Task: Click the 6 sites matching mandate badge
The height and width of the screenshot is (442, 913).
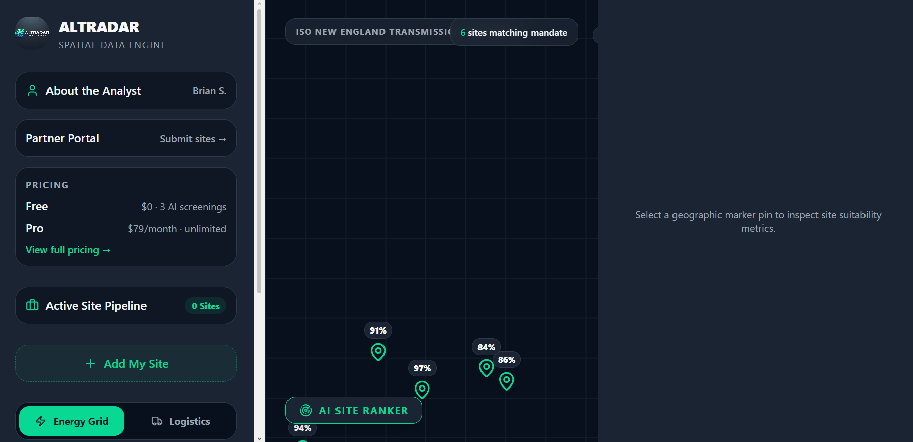Action: point(514,32)
